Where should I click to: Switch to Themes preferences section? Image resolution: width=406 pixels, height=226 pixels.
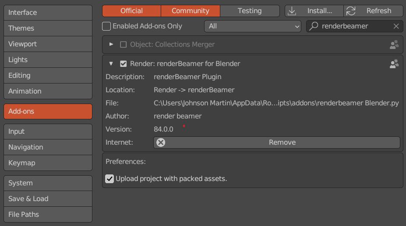(x=48, y=28)
